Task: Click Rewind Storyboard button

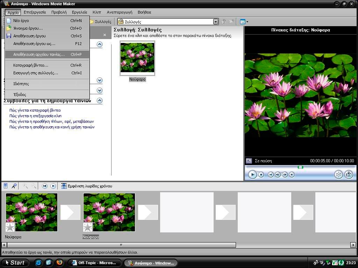Action: pos(45,186)
